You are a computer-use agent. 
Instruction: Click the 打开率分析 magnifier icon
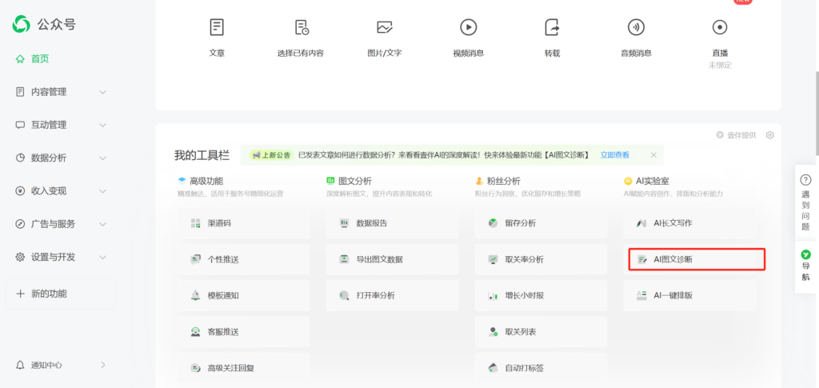point(344,295)
